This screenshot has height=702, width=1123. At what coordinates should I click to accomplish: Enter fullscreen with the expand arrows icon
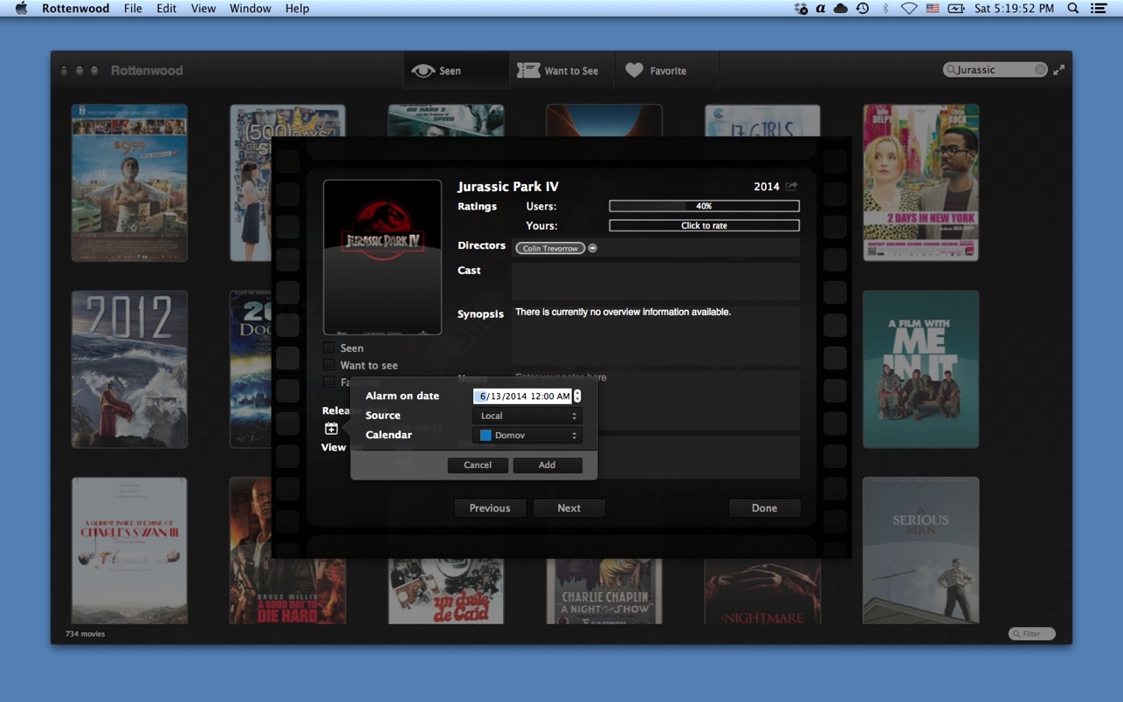point(1058,70)
